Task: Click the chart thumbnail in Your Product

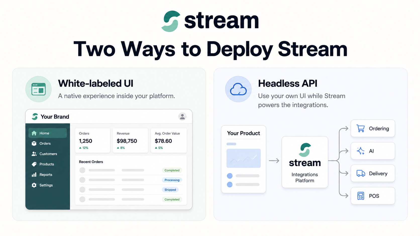Action: [x=244, y=158]
